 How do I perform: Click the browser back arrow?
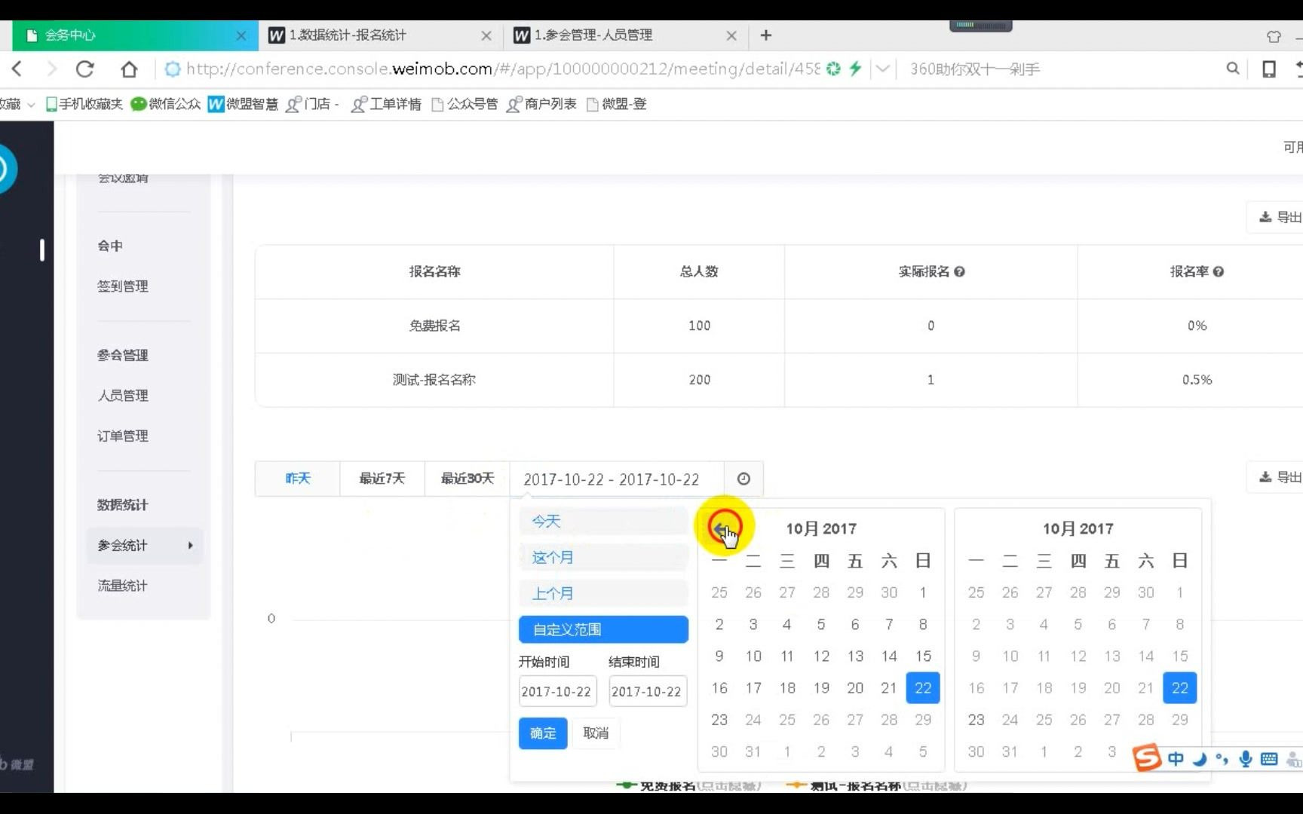[17, 69]
